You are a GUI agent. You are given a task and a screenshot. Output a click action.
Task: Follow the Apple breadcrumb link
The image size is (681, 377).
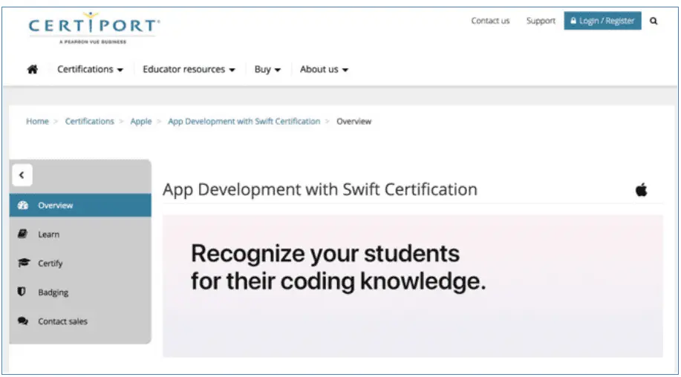[x=141, y=122]
